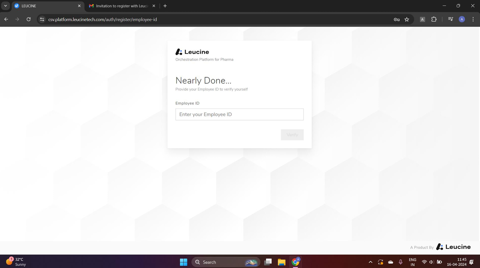Click the battery tray icon

439,262
